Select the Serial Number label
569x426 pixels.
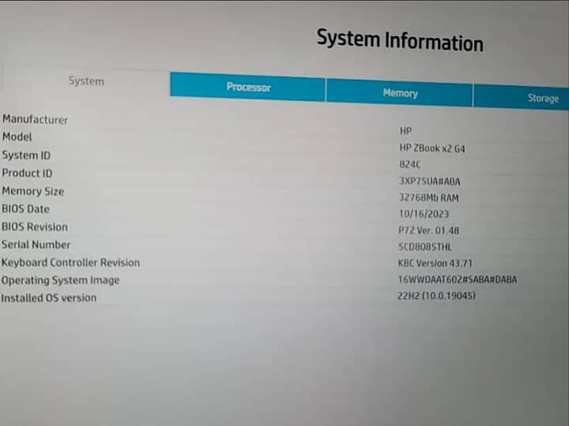click(x=36, y=245)
